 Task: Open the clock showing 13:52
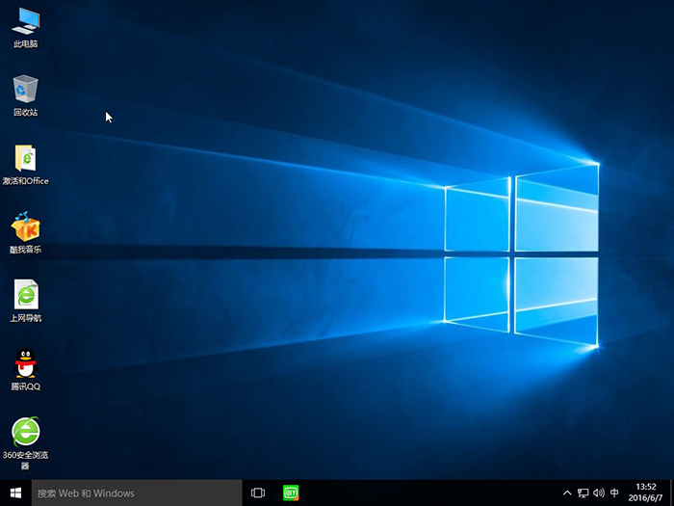tap(646, 493)
